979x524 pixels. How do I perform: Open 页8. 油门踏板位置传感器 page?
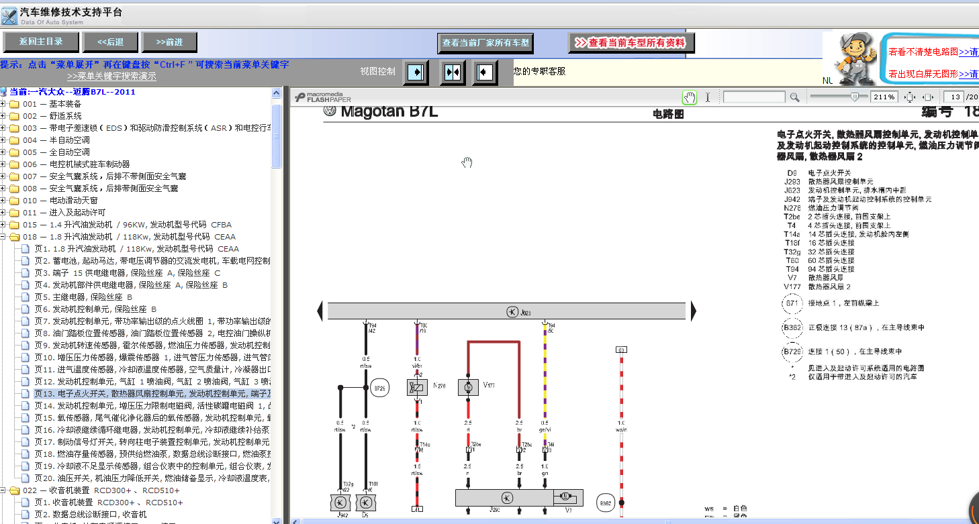click(x=152, y=333)
